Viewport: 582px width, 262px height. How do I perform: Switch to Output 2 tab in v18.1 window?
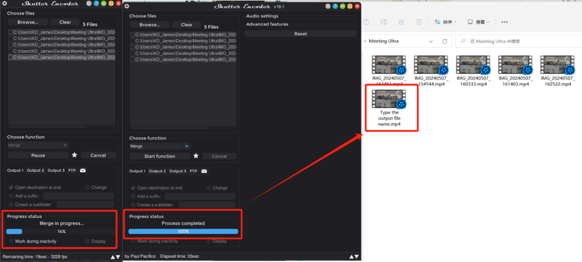157,171
